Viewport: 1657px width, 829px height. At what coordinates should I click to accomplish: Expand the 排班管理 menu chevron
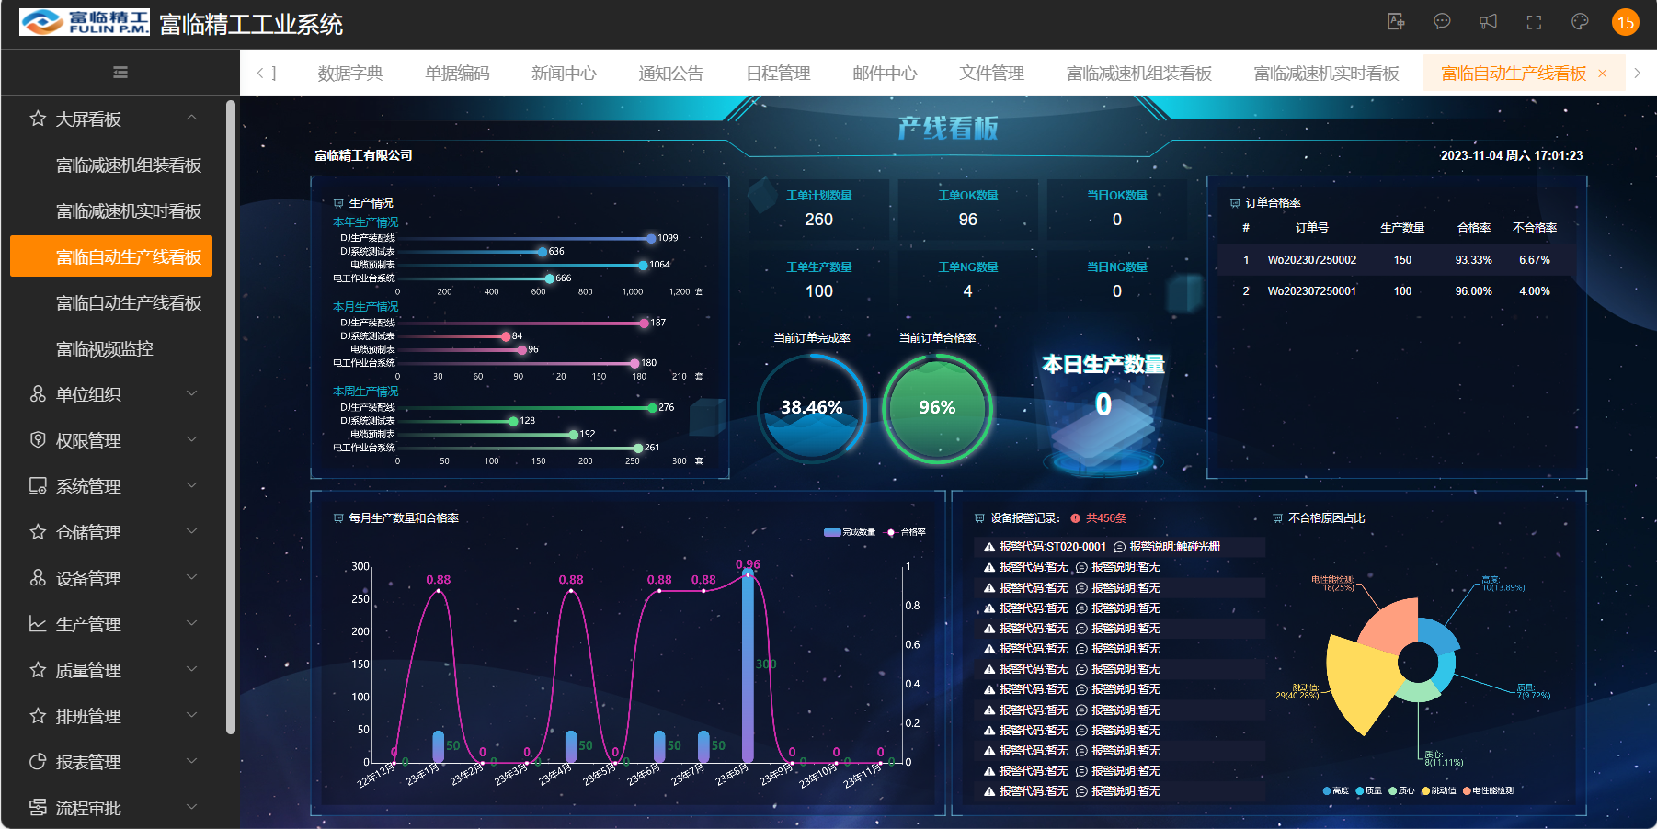192,715
